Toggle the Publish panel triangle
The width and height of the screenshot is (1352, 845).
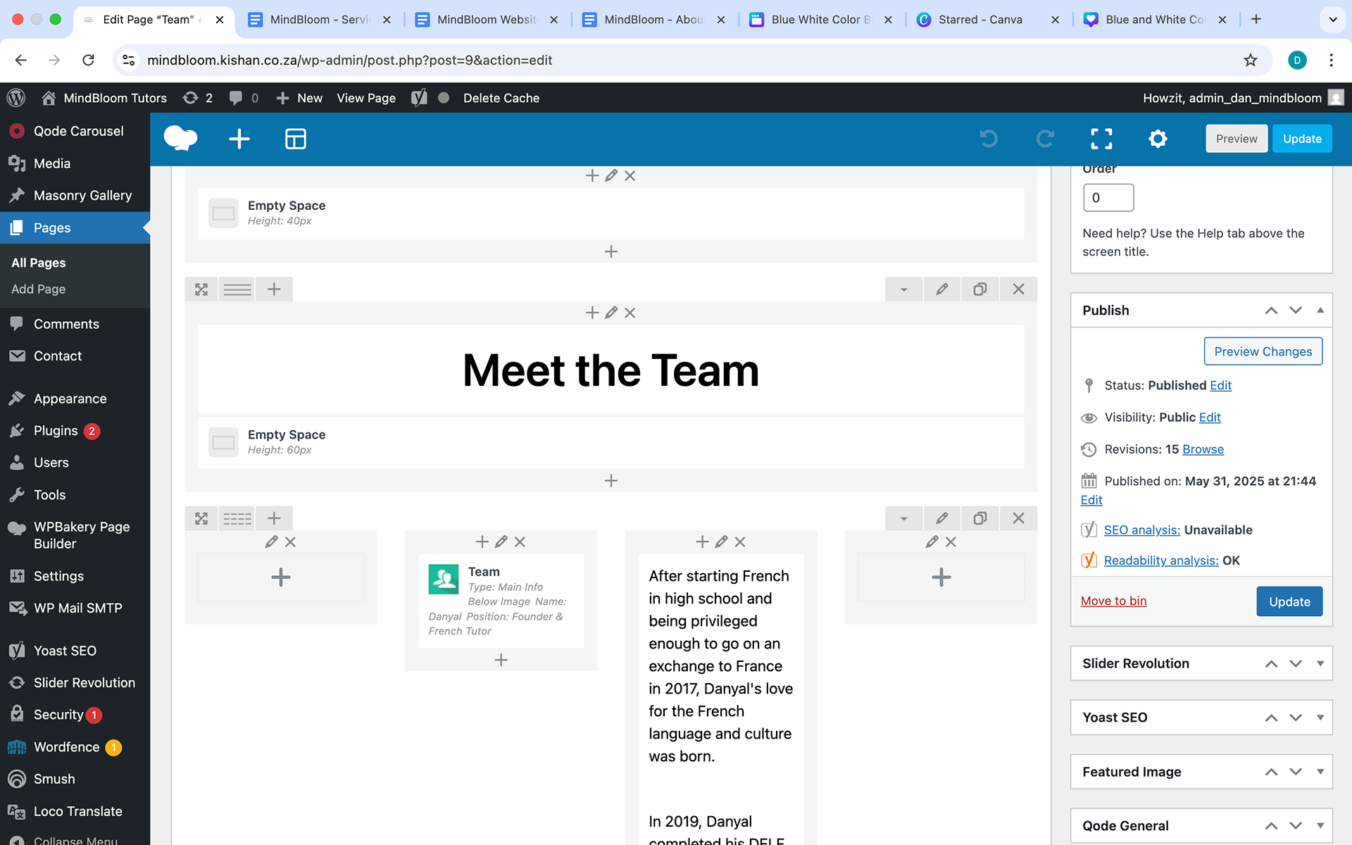coord(1320,311)
